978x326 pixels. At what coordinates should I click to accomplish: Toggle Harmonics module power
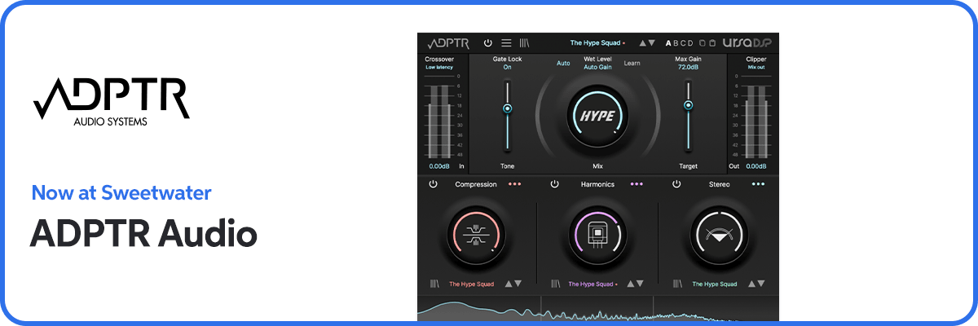pyautogui.click(x=554, y=184)
